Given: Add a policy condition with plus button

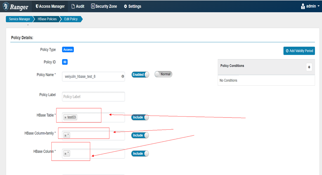Looking at the screenshot, I should (x=309, y=67).
